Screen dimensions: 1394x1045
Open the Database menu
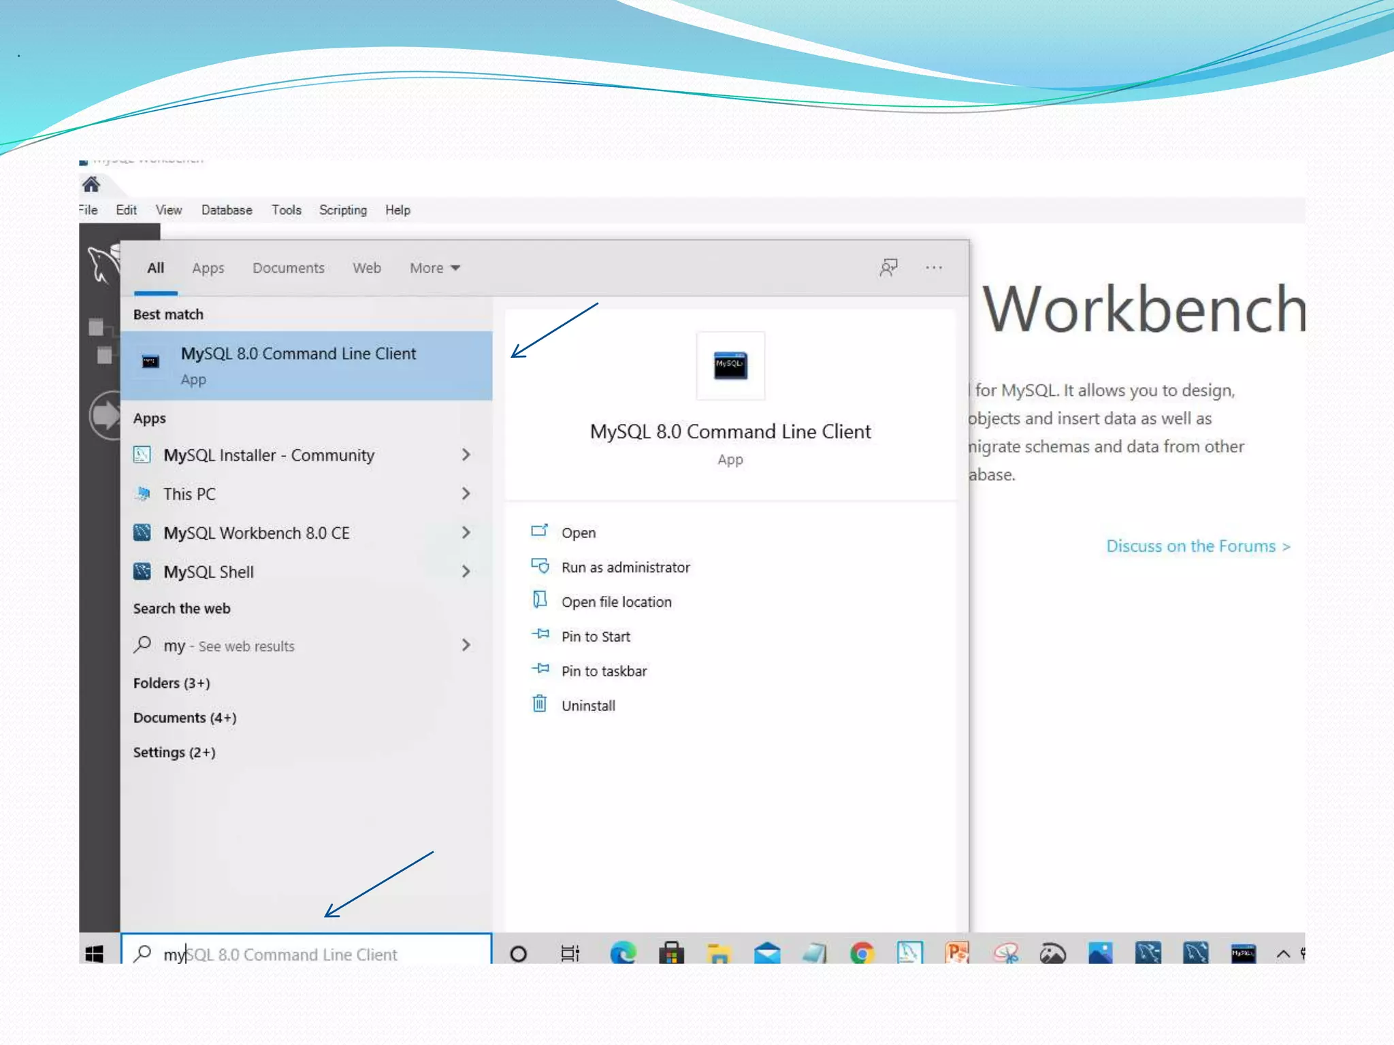click(x=227, y=210)
